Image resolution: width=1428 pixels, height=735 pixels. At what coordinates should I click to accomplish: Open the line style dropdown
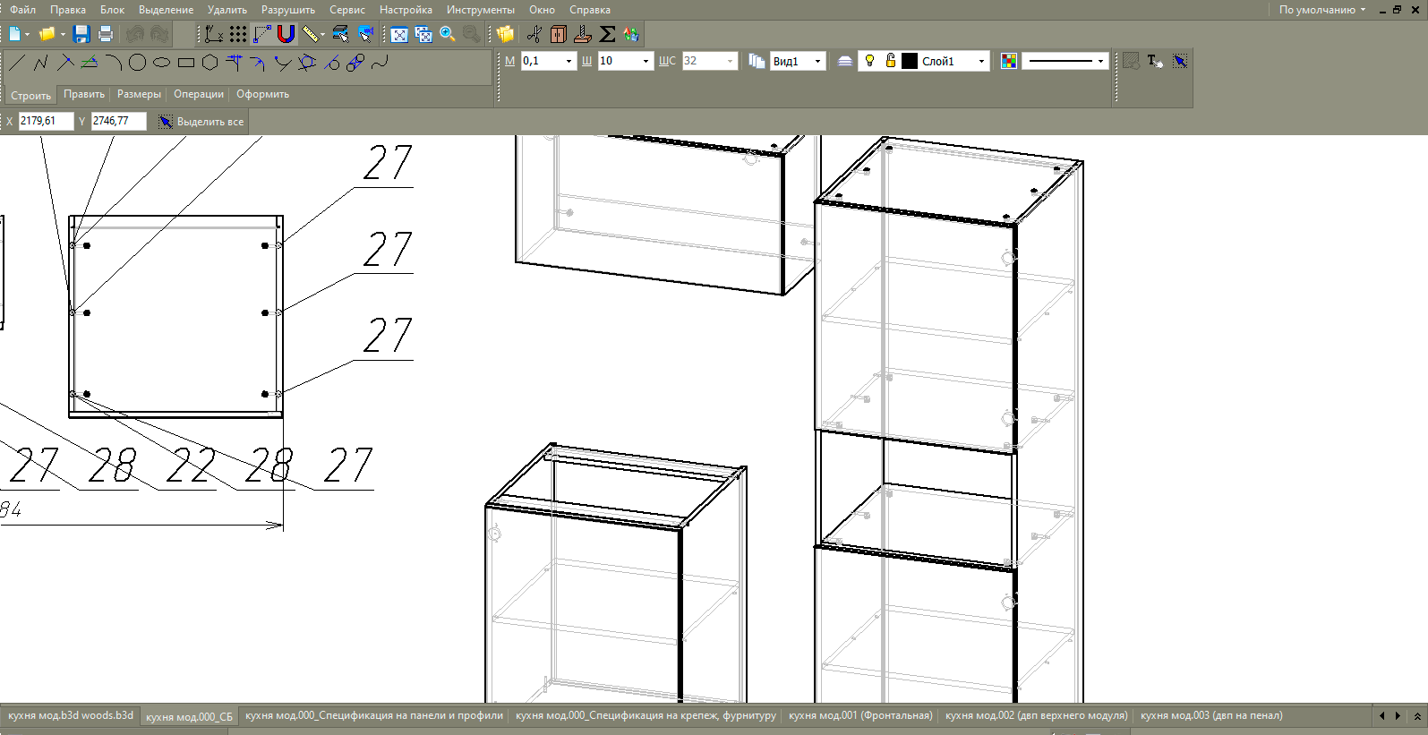(1065, 61)
